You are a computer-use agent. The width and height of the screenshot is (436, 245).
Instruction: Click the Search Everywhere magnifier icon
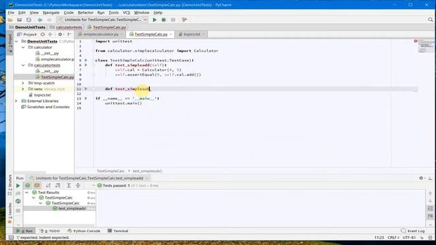click(x=431, y=20)
